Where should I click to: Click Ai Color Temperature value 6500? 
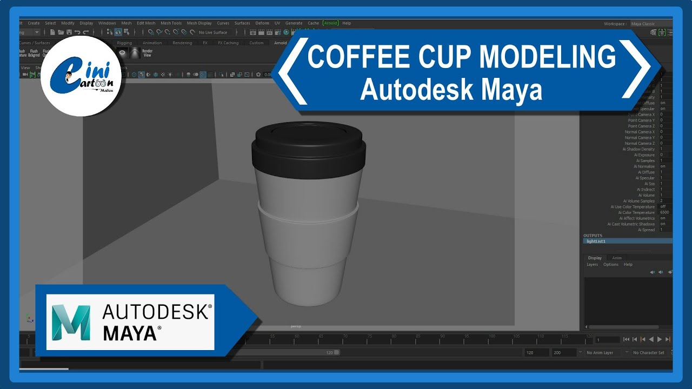click(x=665, y=213)
